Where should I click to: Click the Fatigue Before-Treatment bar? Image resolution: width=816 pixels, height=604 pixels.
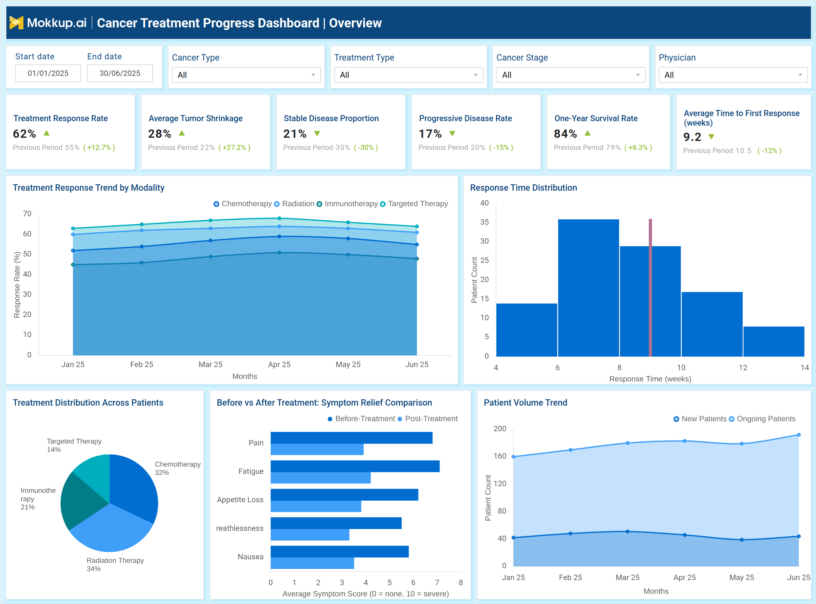pos(355,466)
